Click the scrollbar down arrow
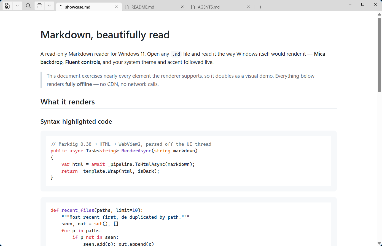382x246 pixels. [380, 243]
